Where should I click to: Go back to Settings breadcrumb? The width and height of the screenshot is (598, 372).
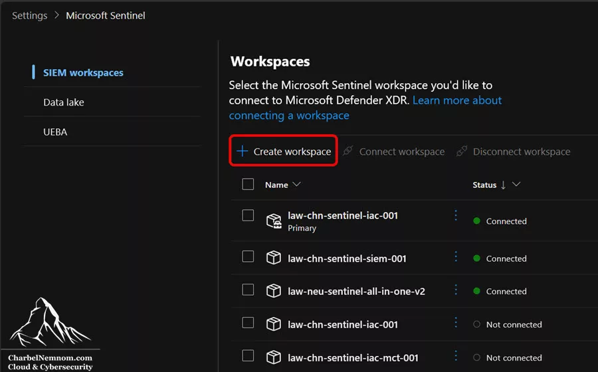coord(30,16)
